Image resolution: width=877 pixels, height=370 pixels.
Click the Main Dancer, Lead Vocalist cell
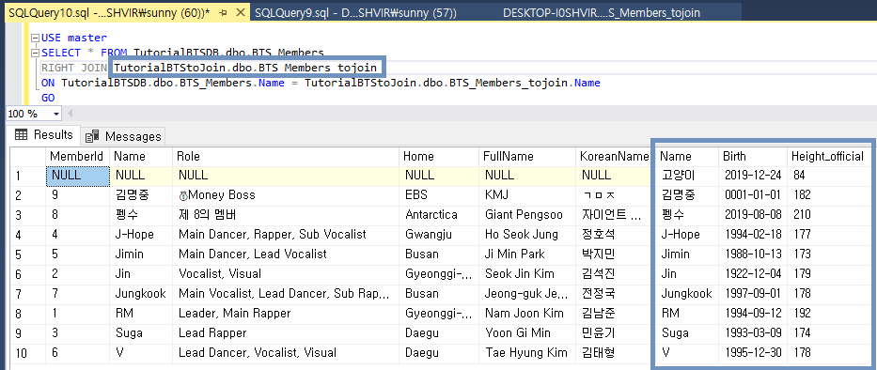click(x=286, y=254)
